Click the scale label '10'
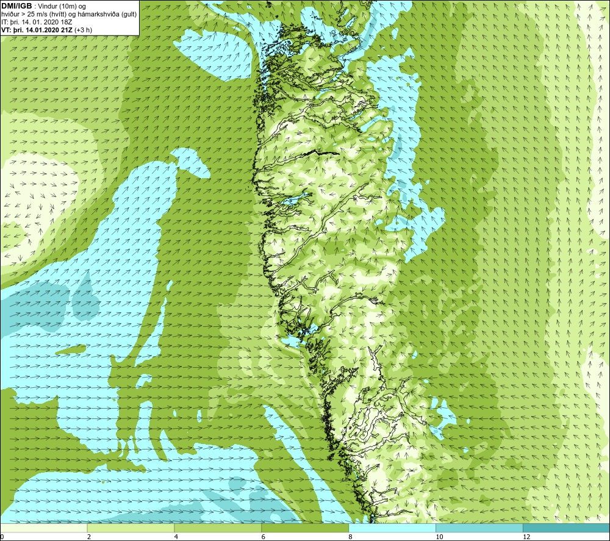This screenshot has height=541, width=610. coord(439,537)
